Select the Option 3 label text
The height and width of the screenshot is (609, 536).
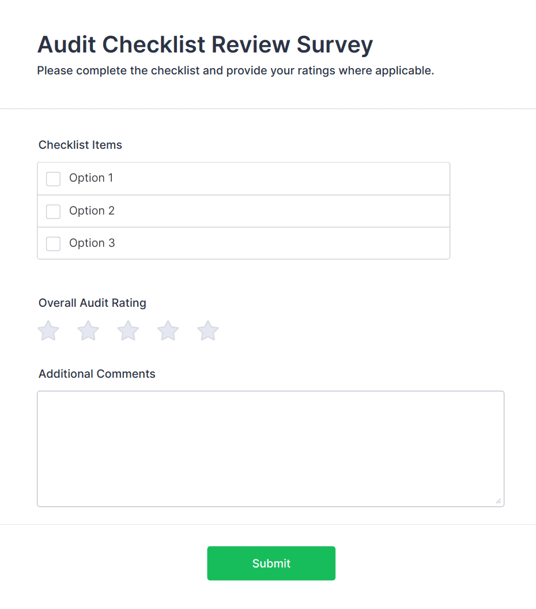click(92, 243)
